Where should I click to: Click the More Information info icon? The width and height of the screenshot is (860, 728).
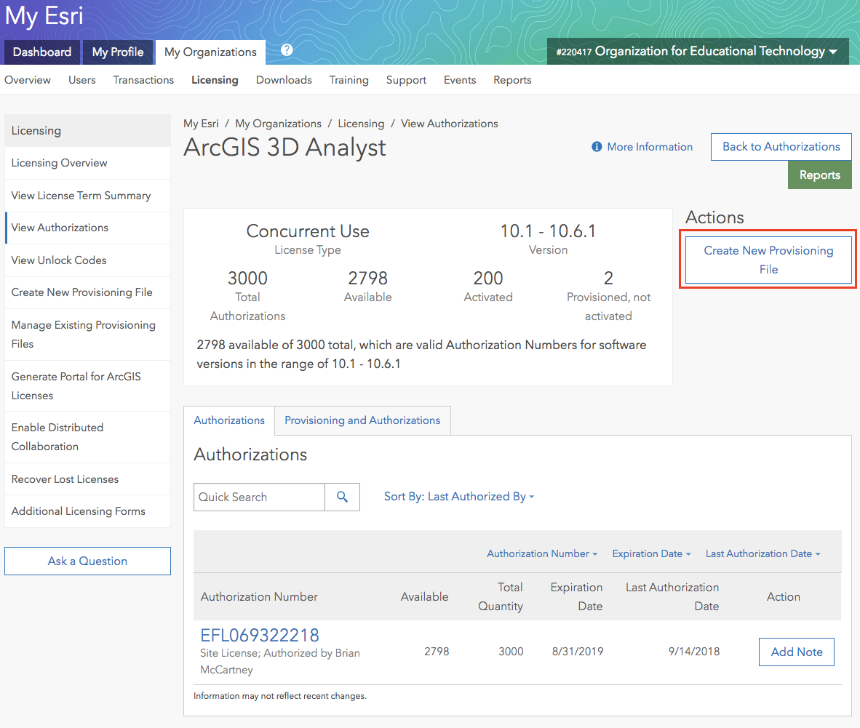pyautogui.click(x=597, y=147)
